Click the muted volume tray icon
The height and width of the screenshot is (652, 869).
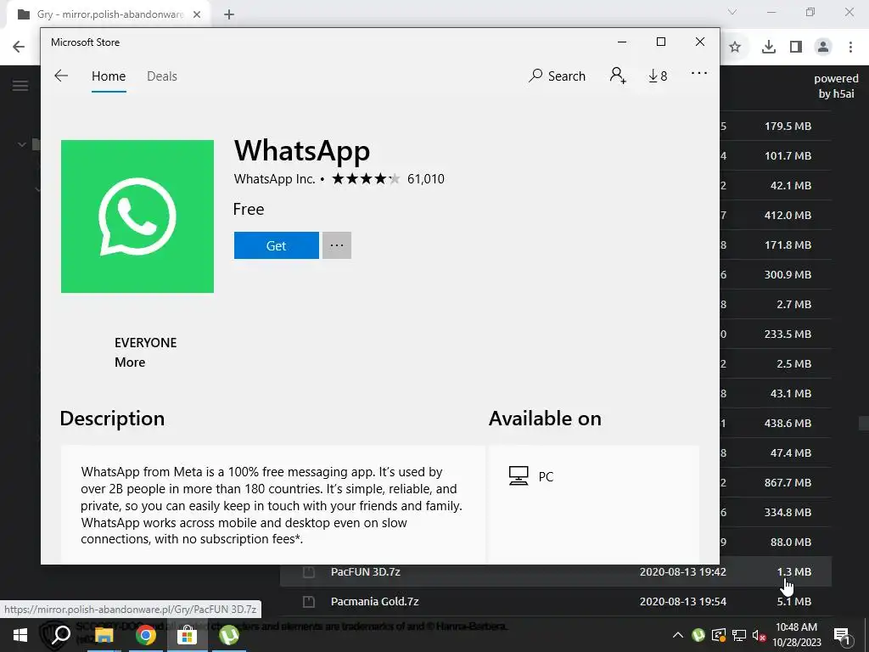[760, 635]
